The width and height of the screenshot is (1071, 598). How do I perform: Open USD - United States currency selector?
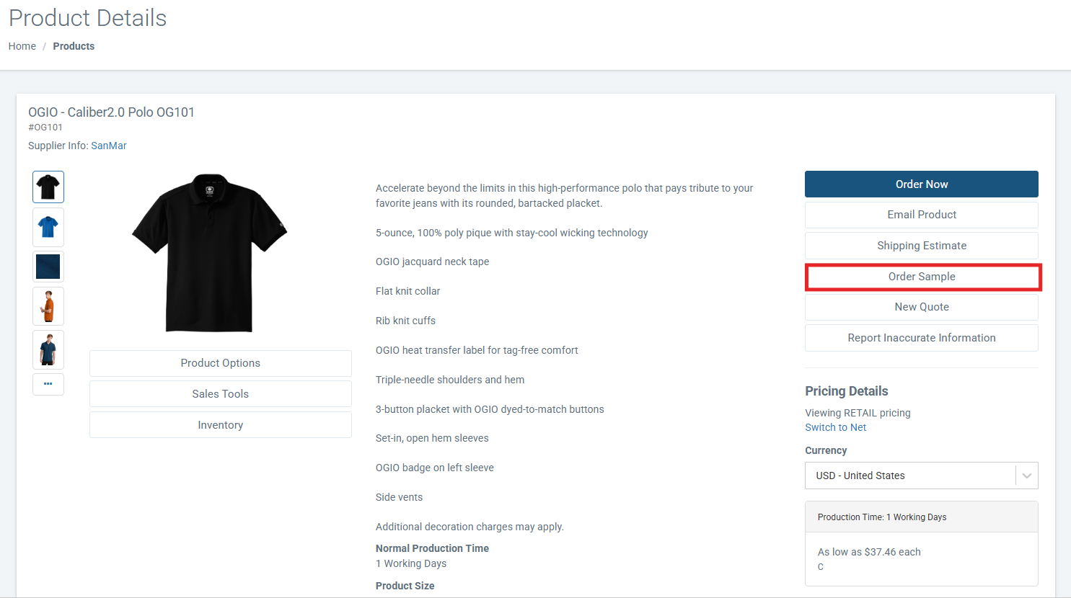921,476
